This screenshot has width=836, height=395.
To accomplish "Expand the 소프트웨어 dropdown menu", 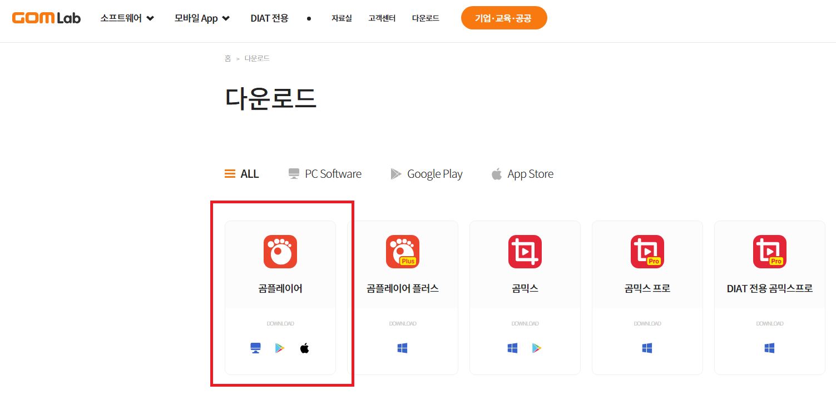I will coord(127,18).
